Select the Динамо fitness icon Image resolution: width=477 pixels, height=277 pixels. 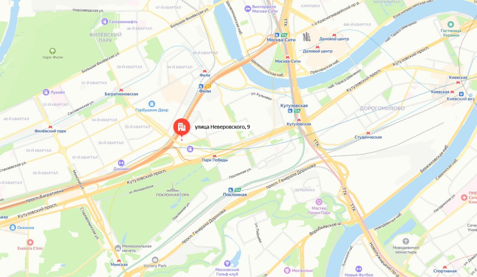coord(121,163)
